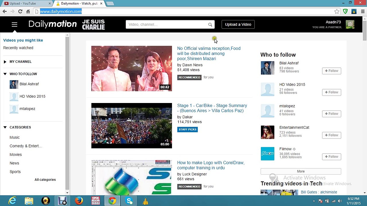Visit the Dawn News channel link
Screen dimensions: 367x206
pyautogui.click(x=192, y=65)
